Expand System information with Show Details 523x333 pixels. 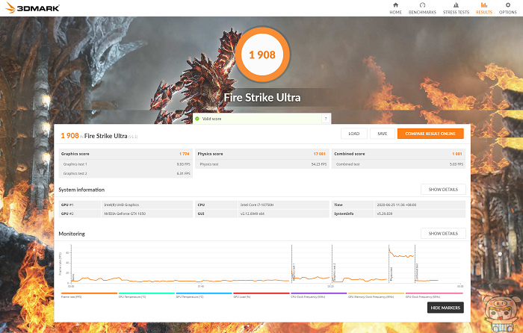(443, 190)
